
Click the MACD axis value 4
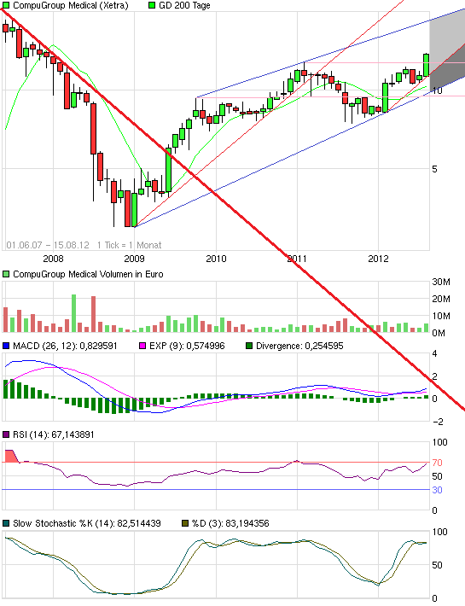click(435, 353)
